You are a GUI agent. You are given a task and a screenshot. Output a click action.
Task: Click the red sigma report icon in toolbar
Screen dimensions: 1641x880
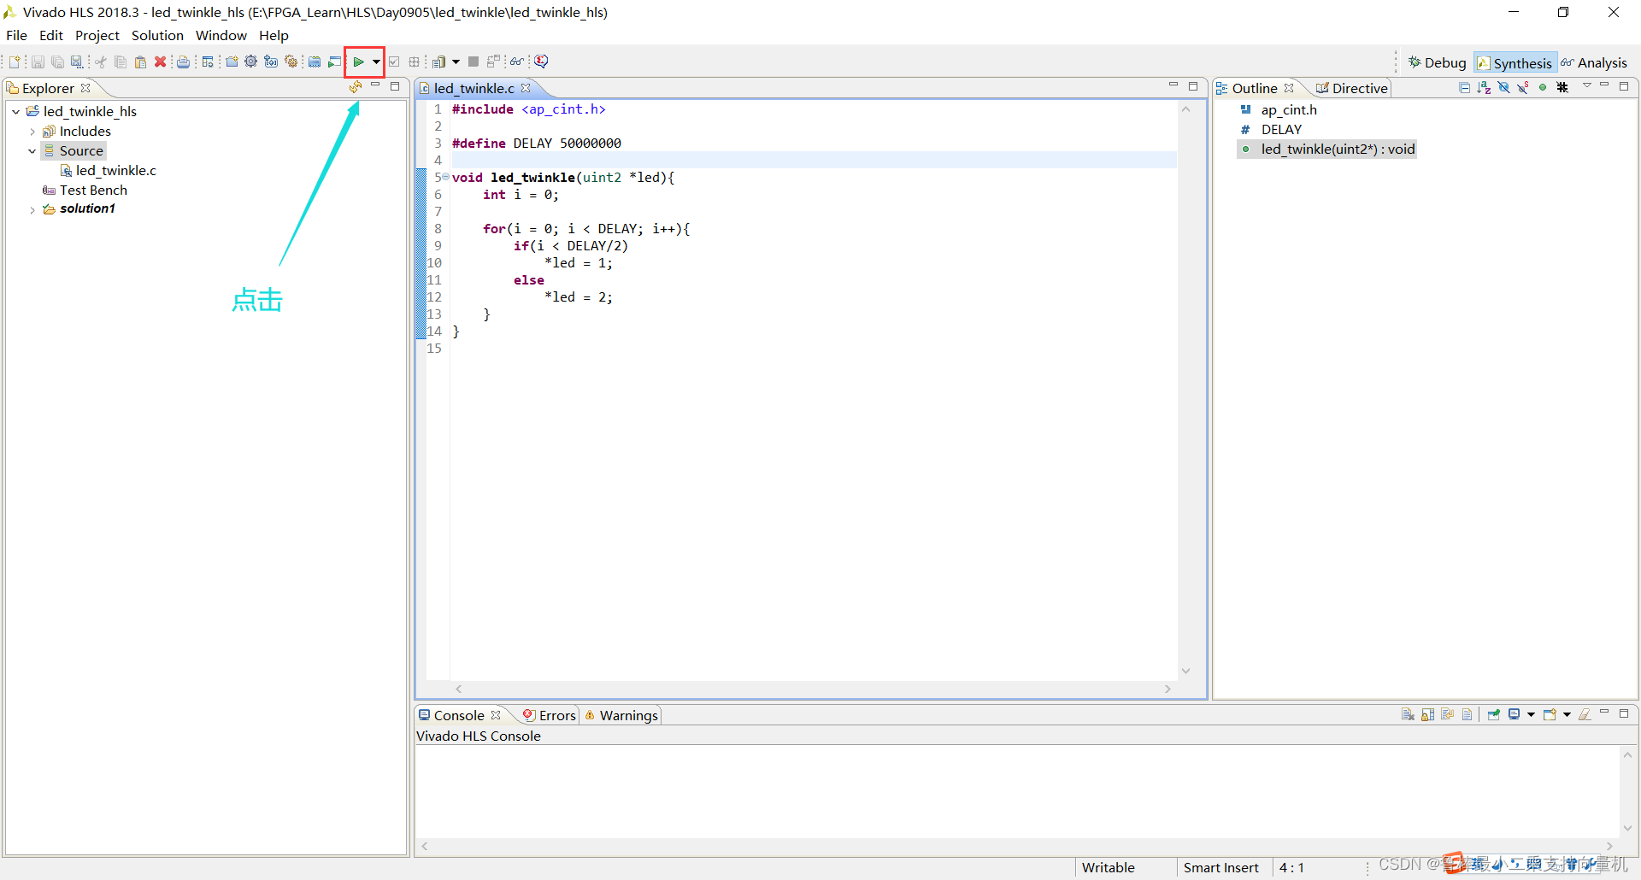pyautogui.click(x=541, y=62)
